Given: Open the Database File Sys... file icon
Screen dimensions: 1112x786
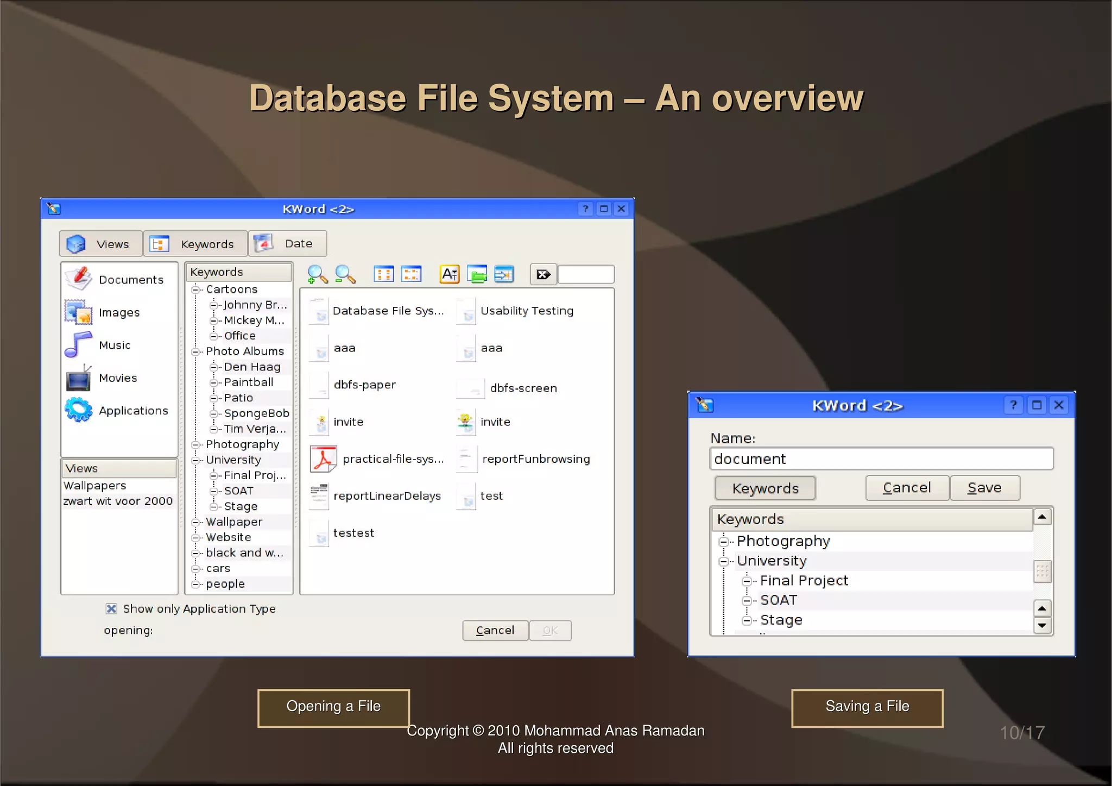Looking at the screenshot, I should (x=319, y=311).
